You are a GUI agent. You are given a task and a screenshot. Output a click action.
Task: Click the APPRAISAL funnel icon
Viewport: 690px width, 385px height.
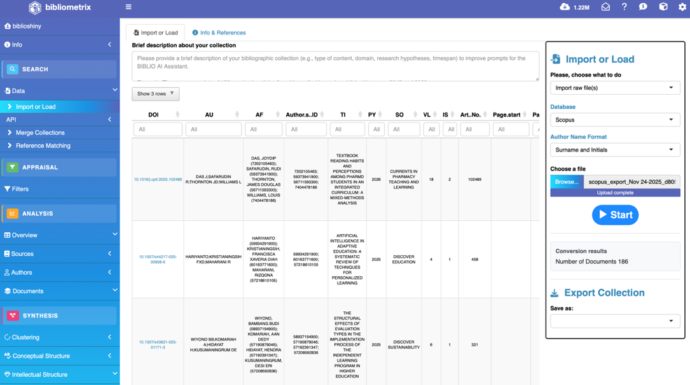point(12,167)
